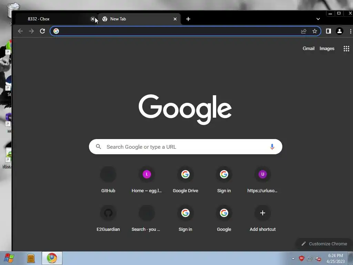Open the Google apps grid
Image resolution: width=353 pixels, height=265 pixels.
[346, 48]
